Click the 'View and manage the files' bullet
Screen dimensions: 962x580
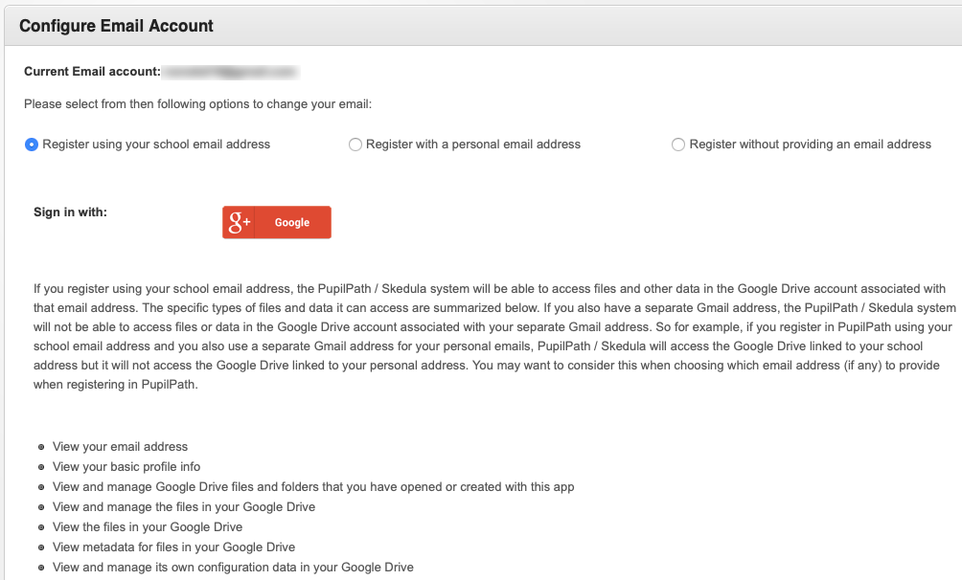pyautogui.click(x=184, y=507)
